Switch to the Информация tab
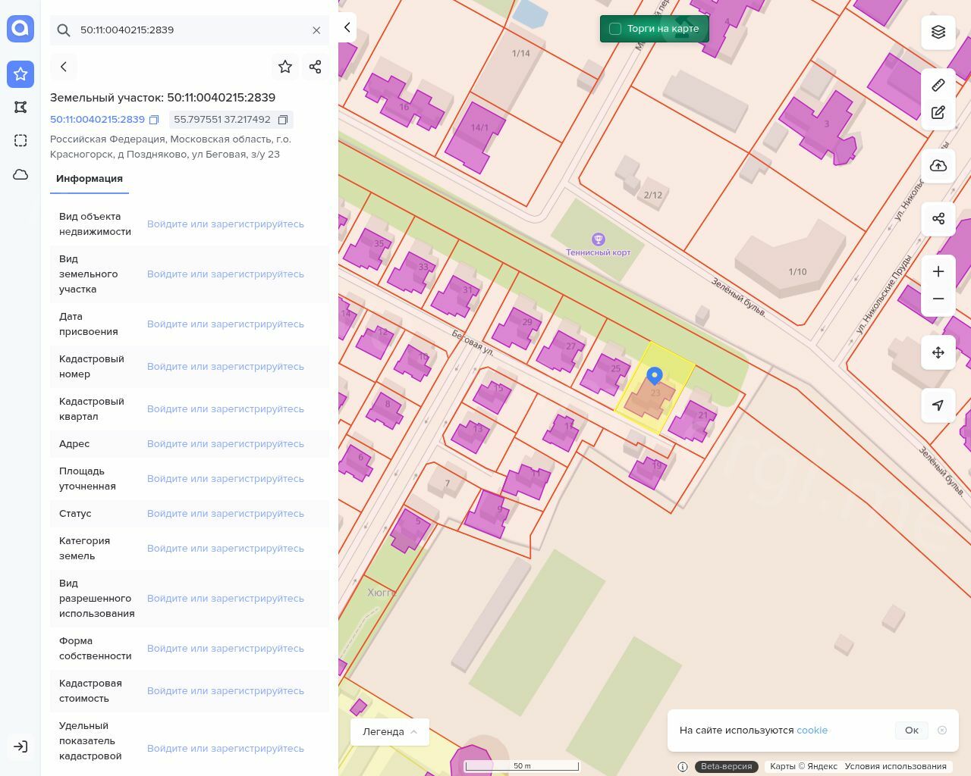 [x=90, y=179]
